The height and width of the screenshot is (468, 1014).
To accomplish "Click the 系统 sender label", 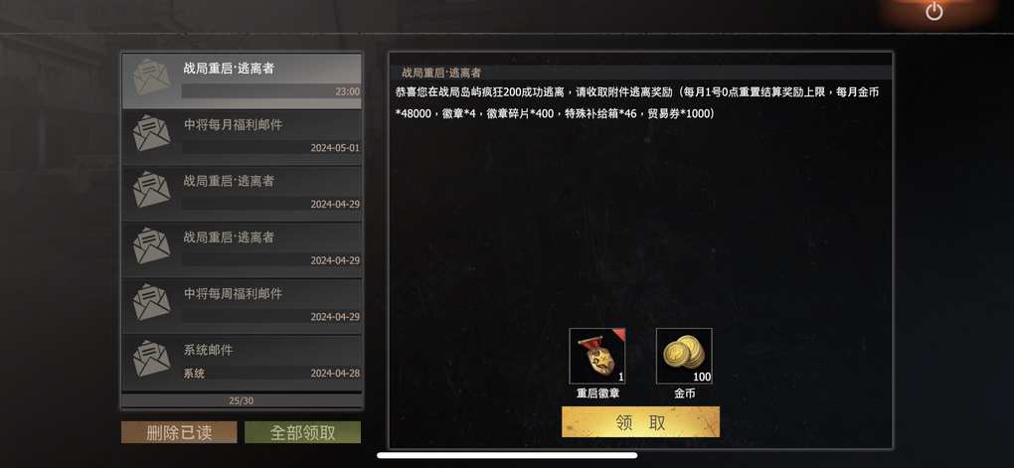I will click(x=194, y=374).
